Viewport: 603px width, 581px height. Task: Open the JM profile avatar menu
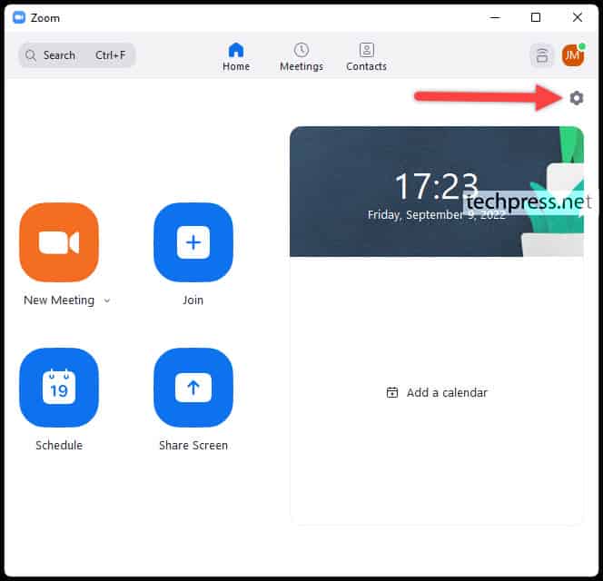click(x=573, y=55)
